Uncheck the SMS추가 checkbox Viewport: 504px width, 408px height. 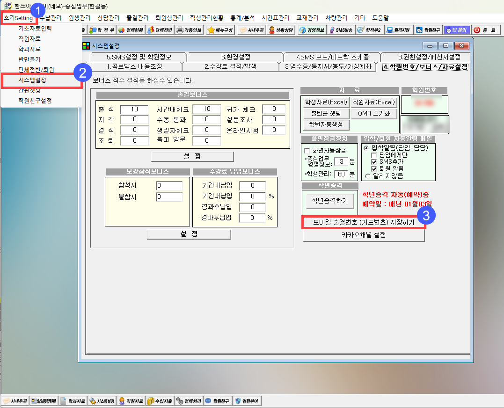point(374,161)
